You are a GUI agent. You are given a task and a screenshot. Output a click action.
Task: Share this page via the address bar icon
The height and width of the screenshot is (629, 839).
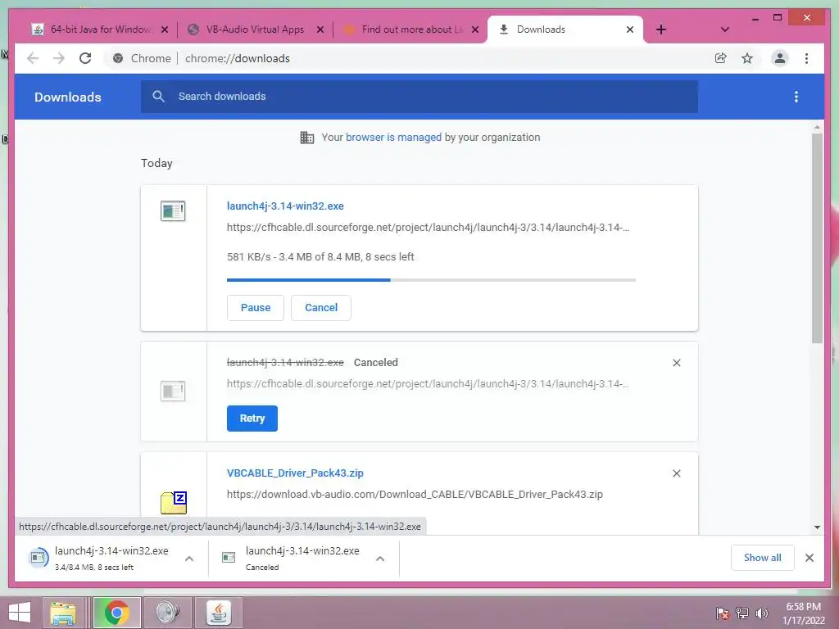tap(721, 58)
